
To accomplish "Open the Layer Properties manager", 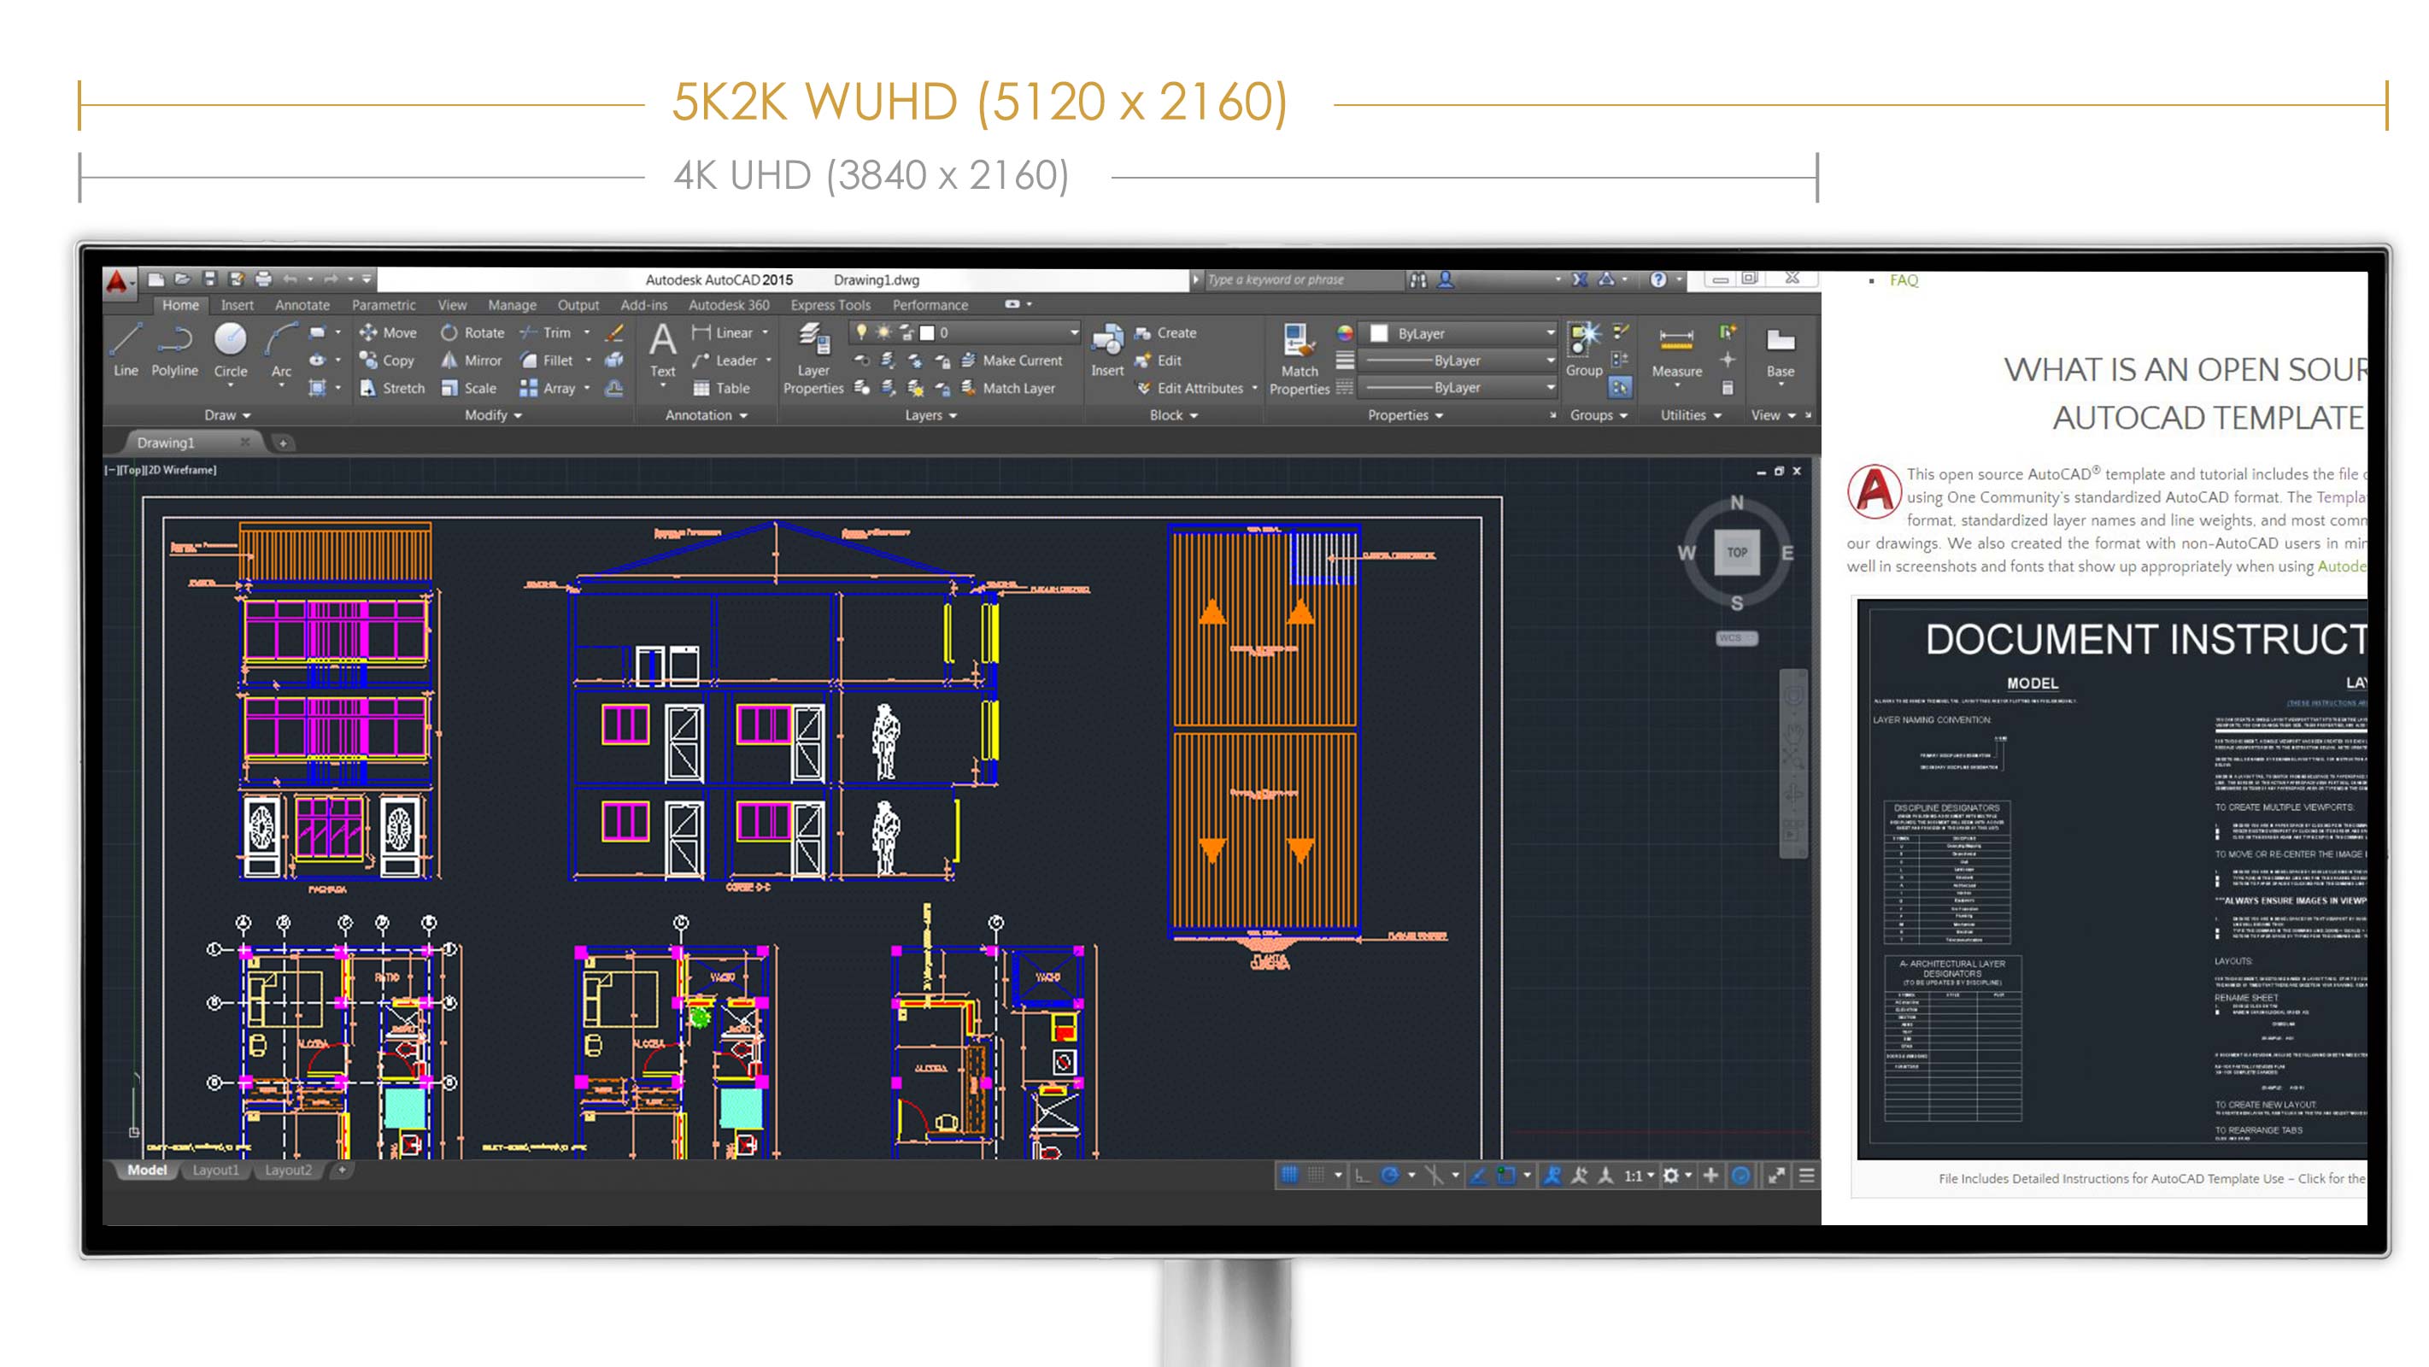I will pyautogui.click(x=813, y=359).
